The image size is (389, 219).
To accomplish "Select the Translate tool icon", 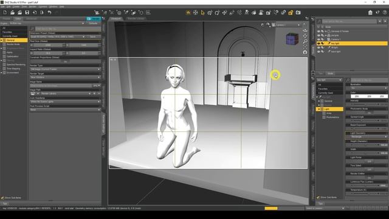I will point(224,12).
